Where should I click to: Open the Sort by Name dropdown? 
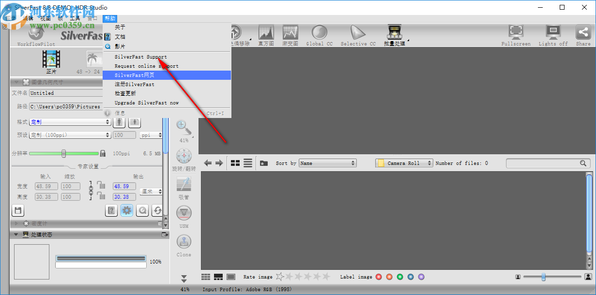click(328, 163)
